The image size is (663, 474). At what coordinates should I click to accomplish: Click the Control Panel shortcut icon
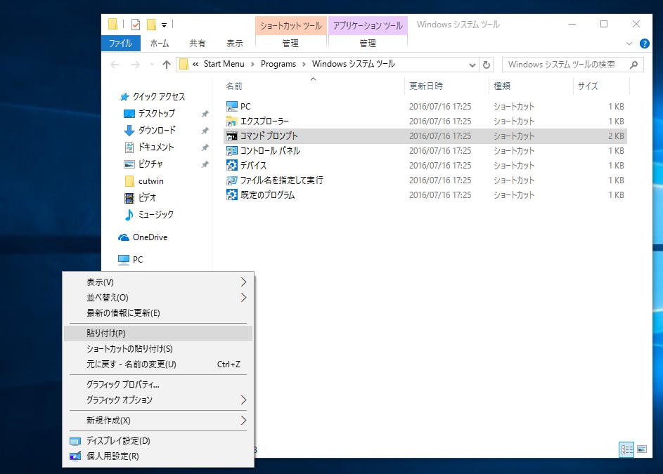[232, 151]
